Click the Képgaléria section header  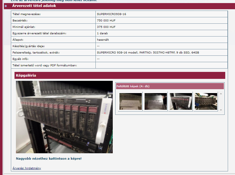[25, 75]
